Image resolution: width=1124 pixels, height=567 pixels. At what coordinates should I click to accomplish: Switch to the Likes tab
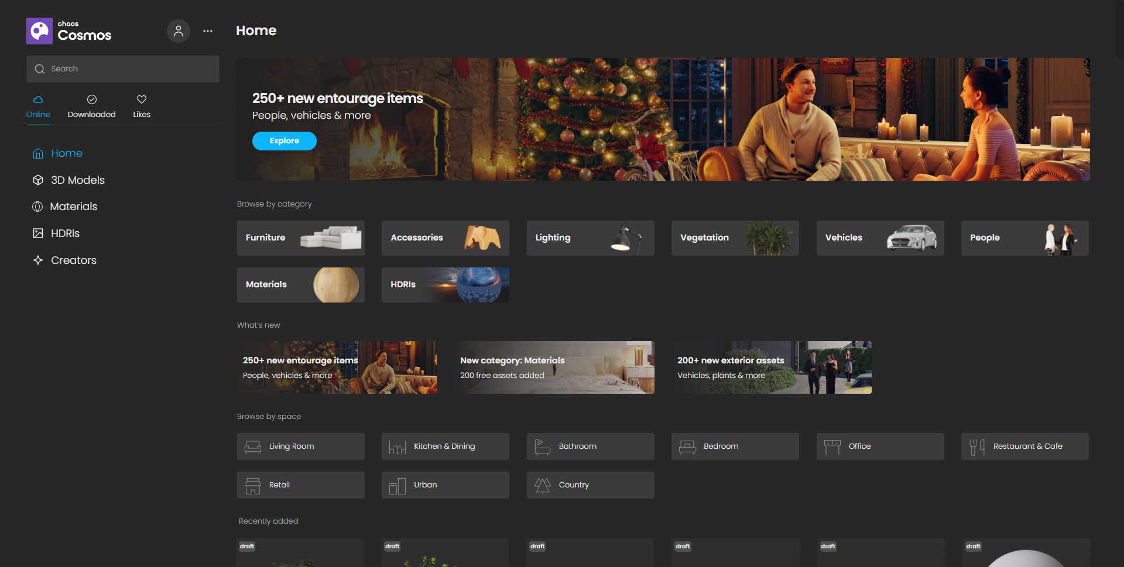(142, 106)
